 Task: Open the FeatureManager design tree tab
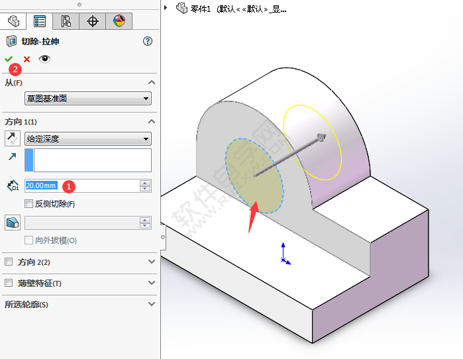coord(13,21)
